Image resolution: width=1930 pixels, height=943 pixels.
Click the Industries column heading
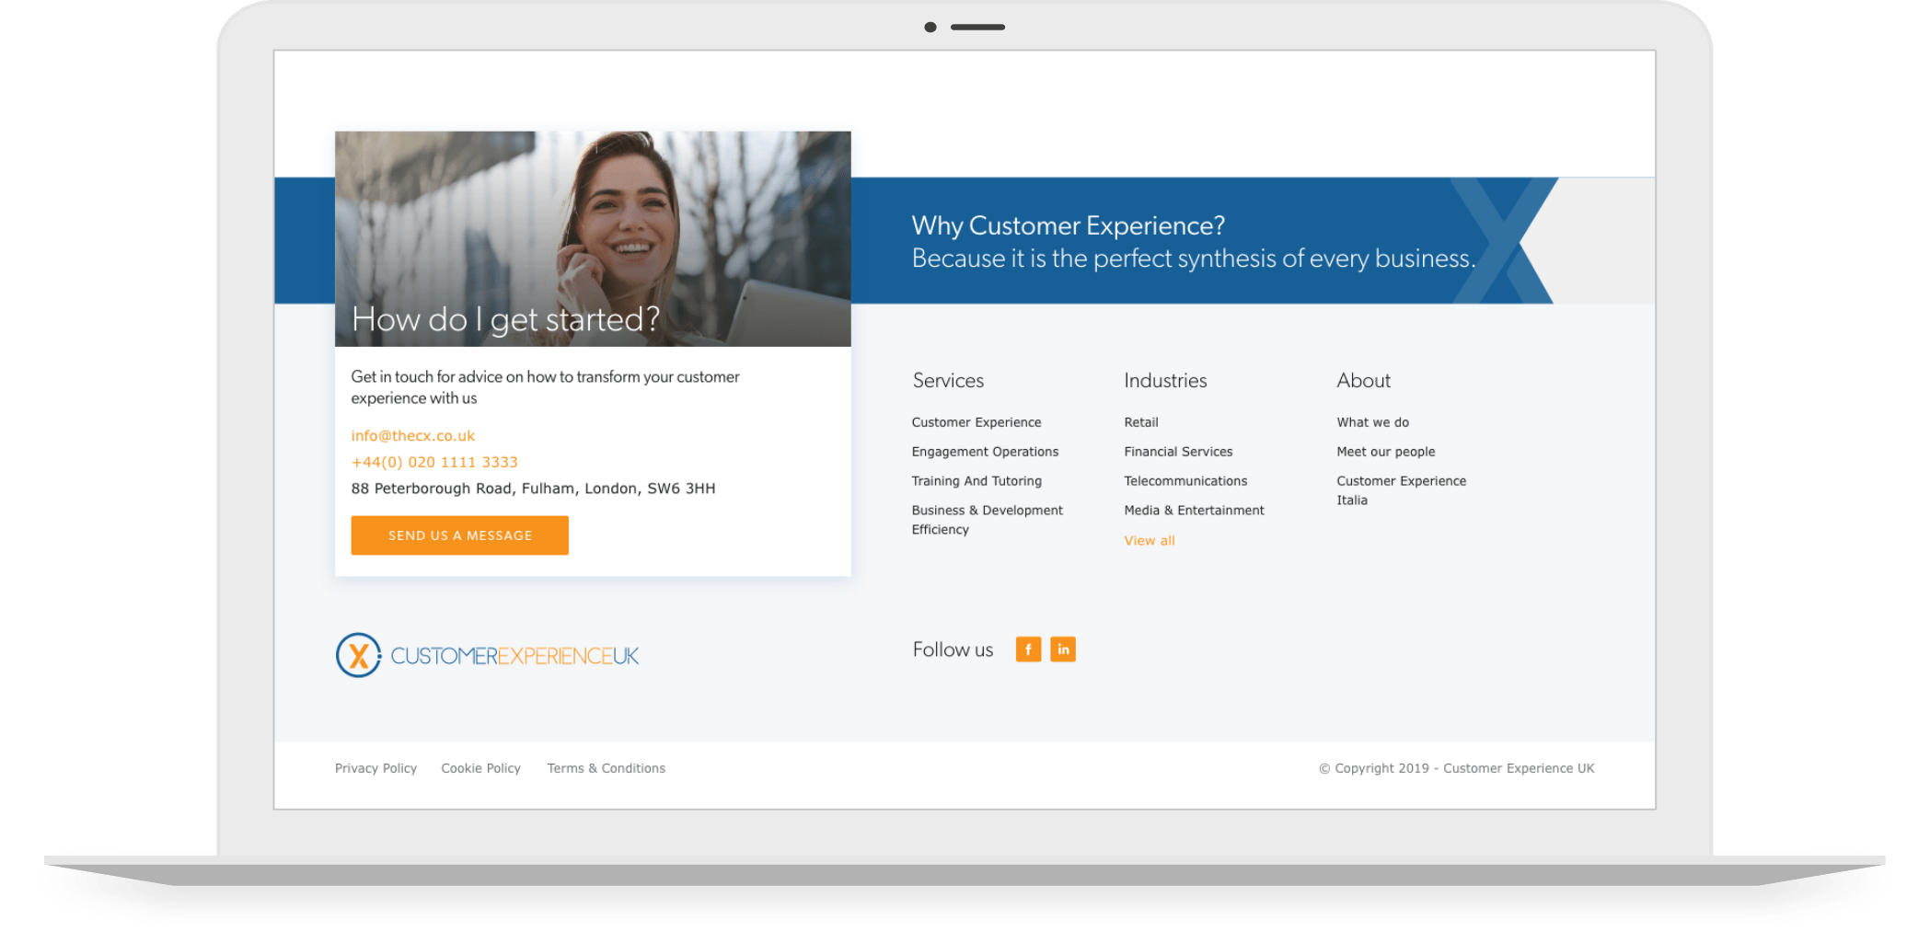point(1165,381)
